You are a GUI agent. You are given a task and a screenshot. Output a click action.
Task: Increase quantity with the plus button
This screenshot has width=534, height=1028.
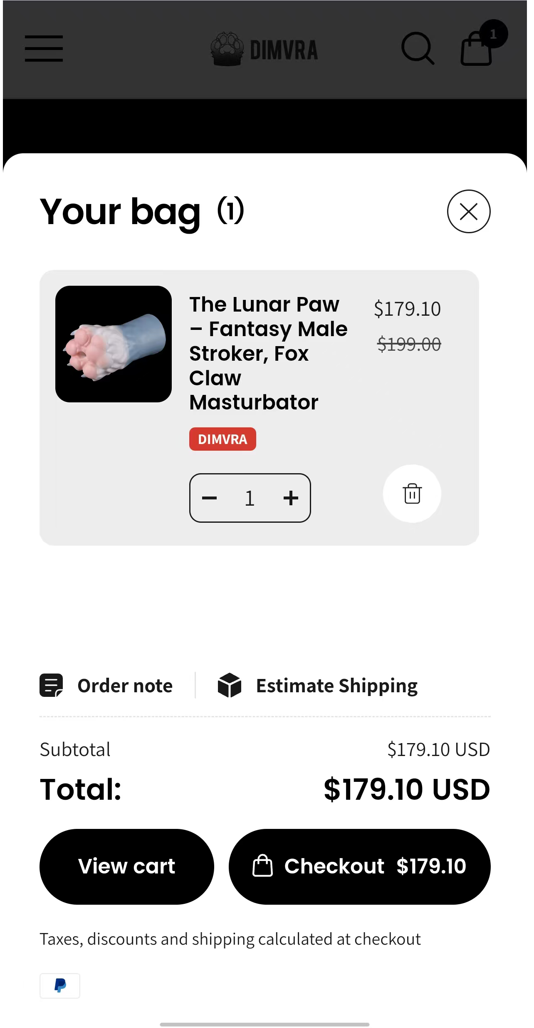coord(291,498)
